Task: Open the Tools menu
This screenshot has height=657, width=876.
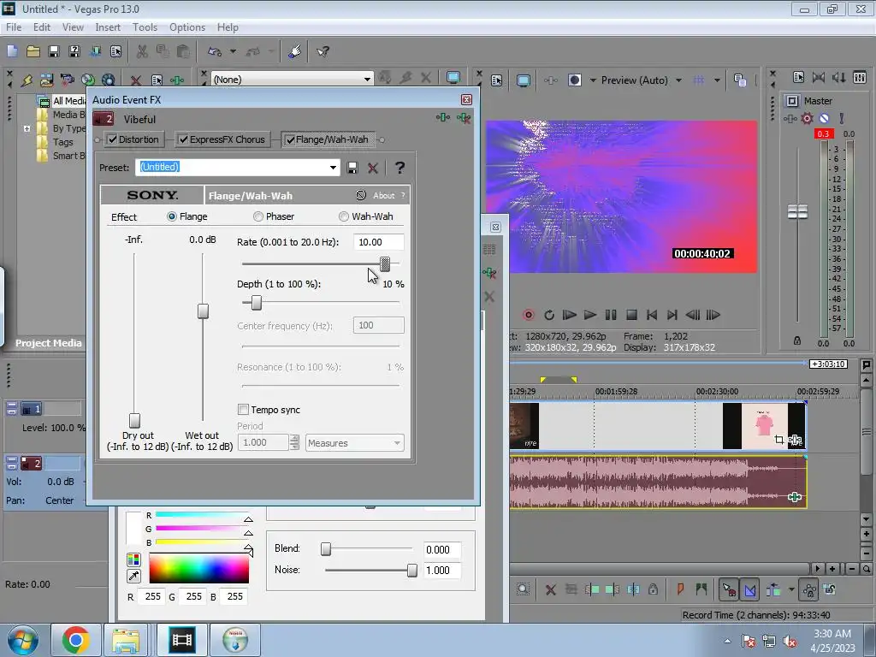Action: pyautogui.click(x=145, y=27)
